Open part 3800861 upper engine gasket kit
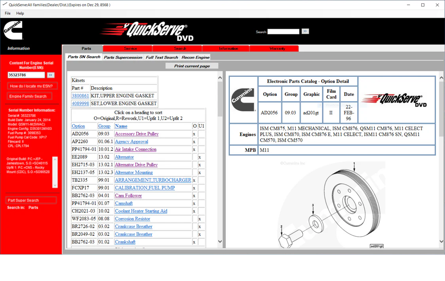 click(80, 95)
